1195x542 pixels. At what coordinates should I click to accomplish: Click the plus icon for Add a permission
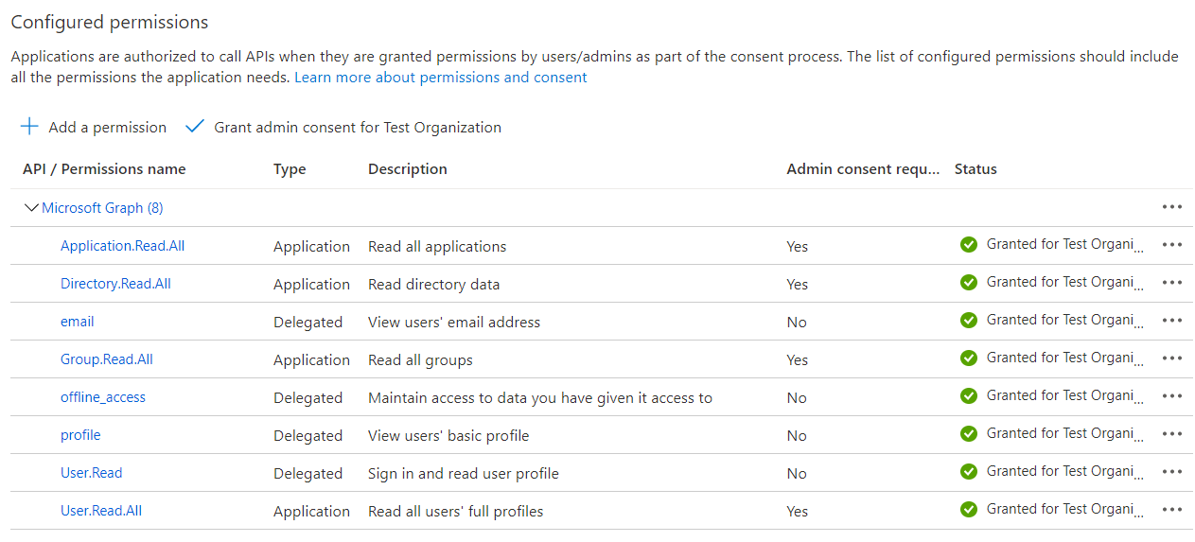tap(30, 127)
